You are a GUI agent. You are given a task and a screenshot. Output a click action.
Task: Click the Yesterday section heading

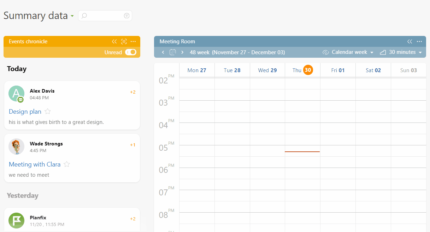[x=23, y=196]
